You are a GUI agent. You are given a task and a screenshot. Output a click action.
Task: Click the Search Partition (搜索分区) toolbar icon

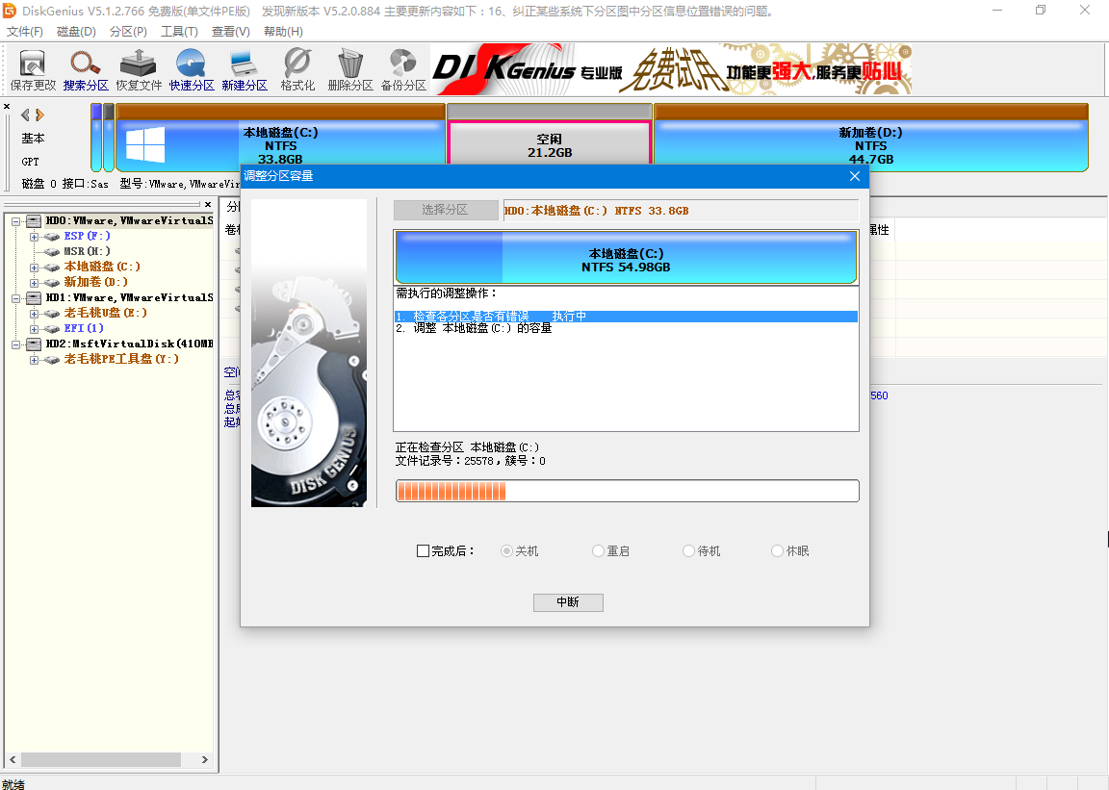point(86,70)
